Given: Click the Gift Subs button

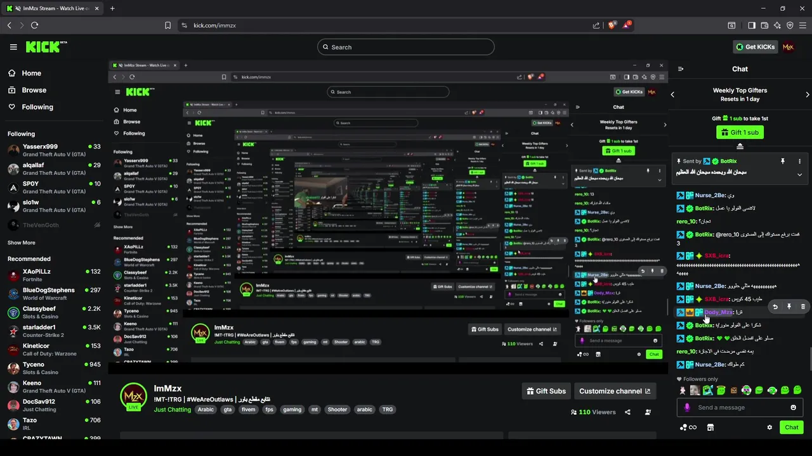Looking at the screenshot, I should 546,391.
